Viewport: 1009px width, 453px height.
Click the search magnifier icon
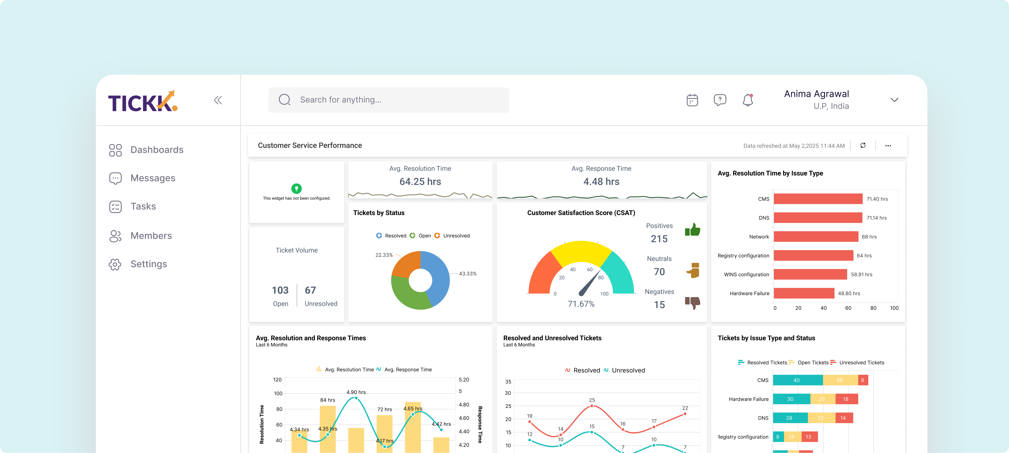(x=284, y=100)
